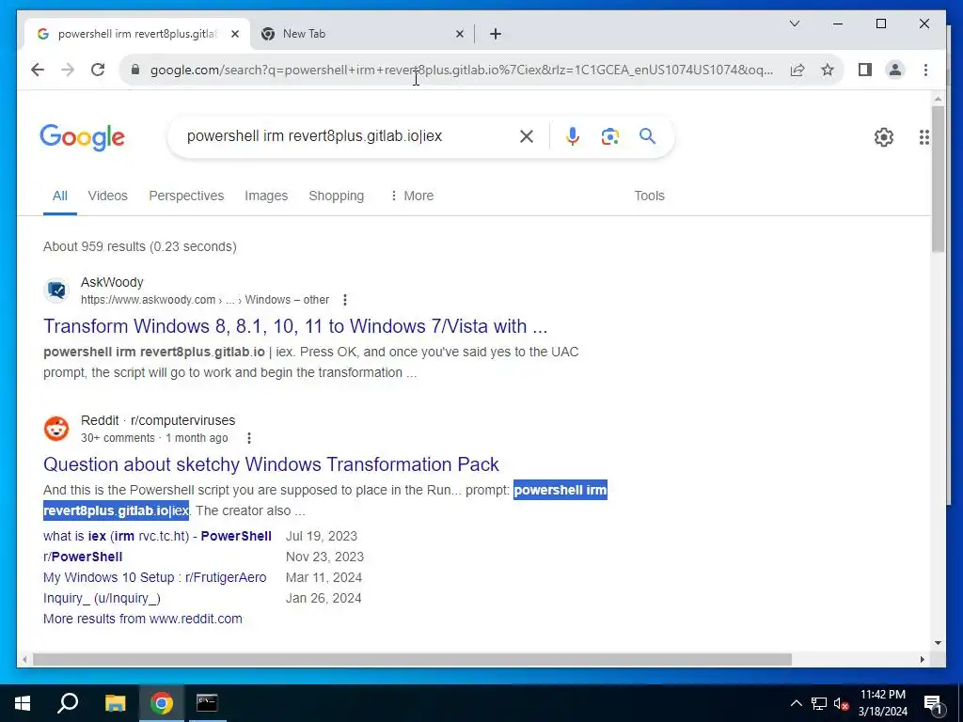Bookmark this page with the star
Viewport: 963px width, 722px height.
(828, 70)
